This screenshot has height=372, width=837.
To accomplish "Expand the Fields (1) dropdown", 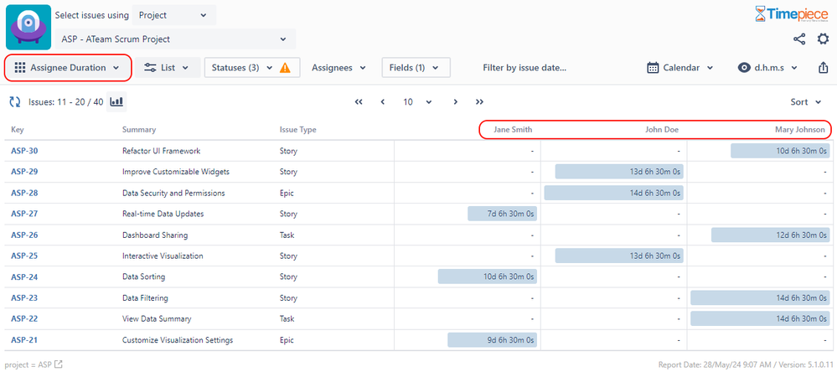I will [416, 68].
